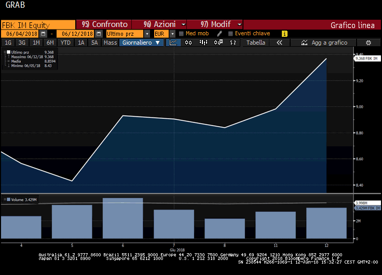The width and height of the screenshot is (382, 275).
Task: Expand the Giornaliero frequency dropdown
Action: pos(141,43)
